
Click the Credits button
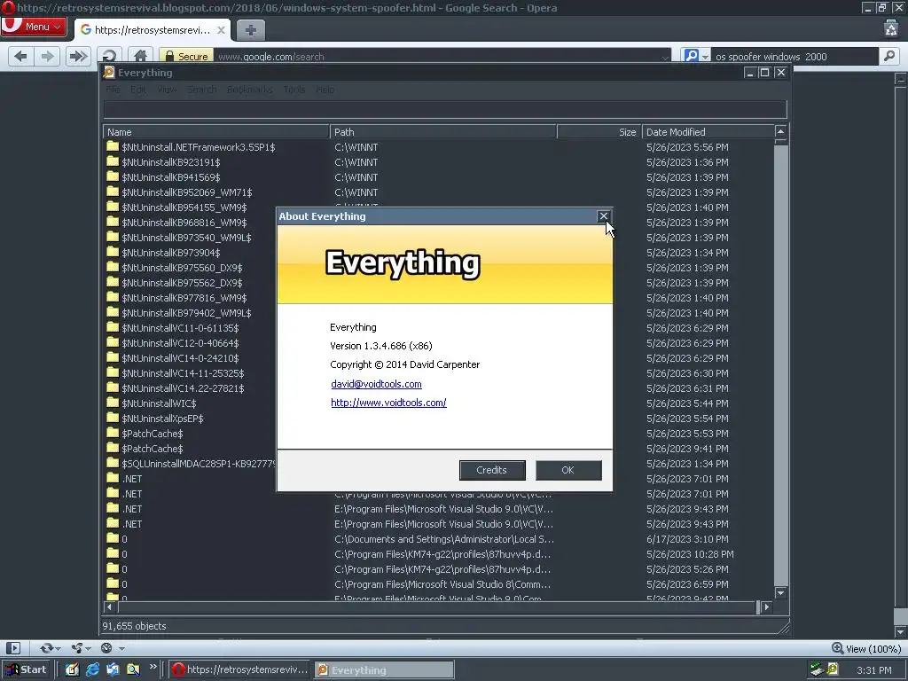492,470
